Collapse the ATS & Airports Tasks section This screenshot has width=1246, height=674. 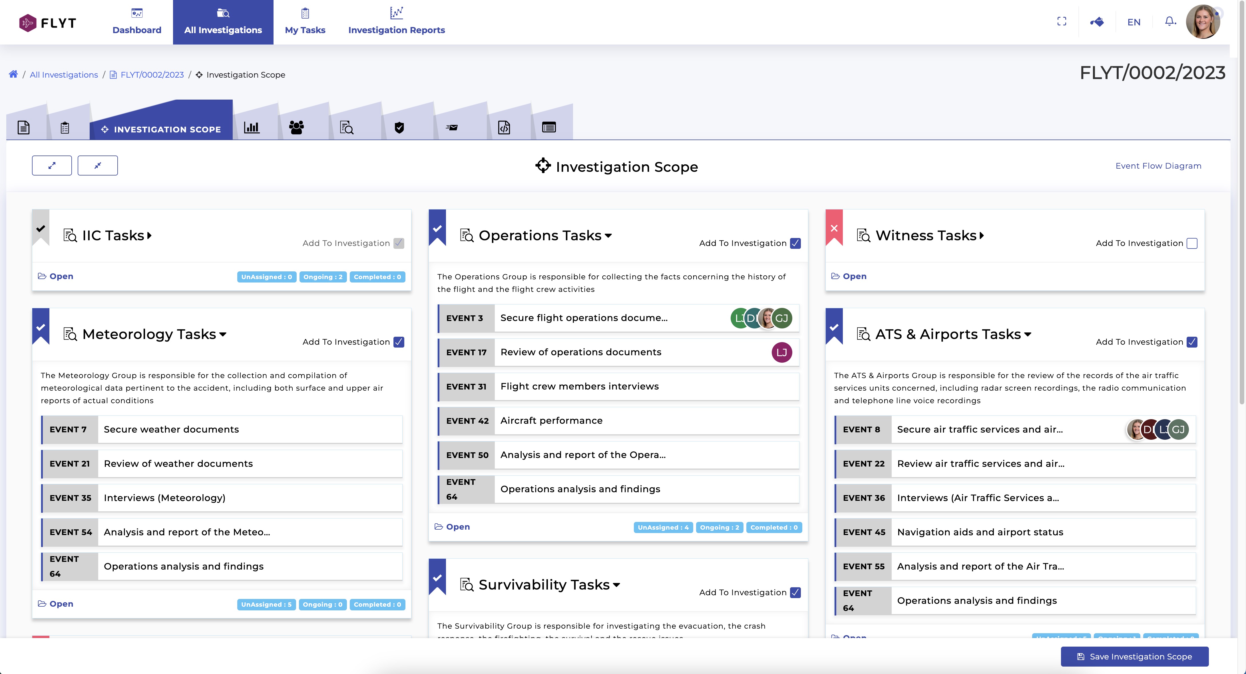(x=1028, y=334)
